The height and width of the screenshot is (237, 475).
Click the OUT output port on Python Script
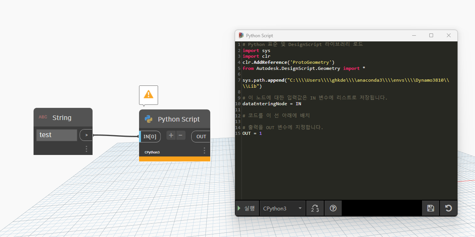[x=201, y=136]
